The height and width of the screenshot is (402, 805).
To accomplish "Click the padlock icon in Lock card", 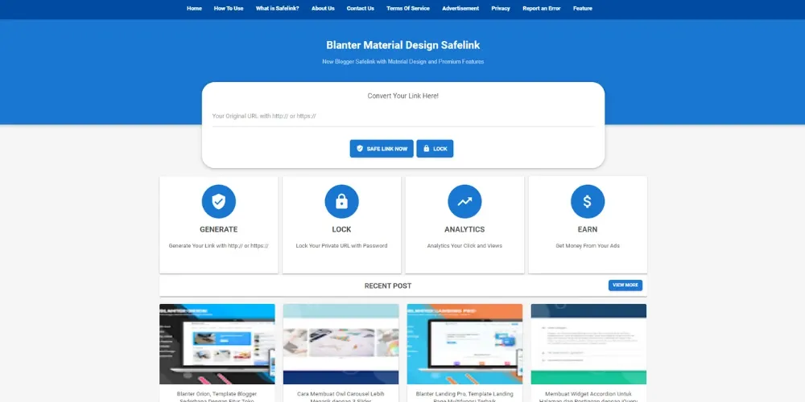I will [x=341, y=202].
